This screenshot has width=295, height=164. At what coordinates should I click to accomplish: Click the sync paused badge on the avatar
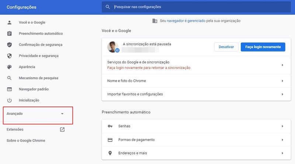point(117,50)
